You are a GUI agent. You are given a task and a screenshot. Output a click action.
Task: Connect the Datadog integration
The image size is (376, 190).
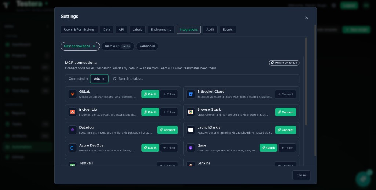click(x=167, y=130)
